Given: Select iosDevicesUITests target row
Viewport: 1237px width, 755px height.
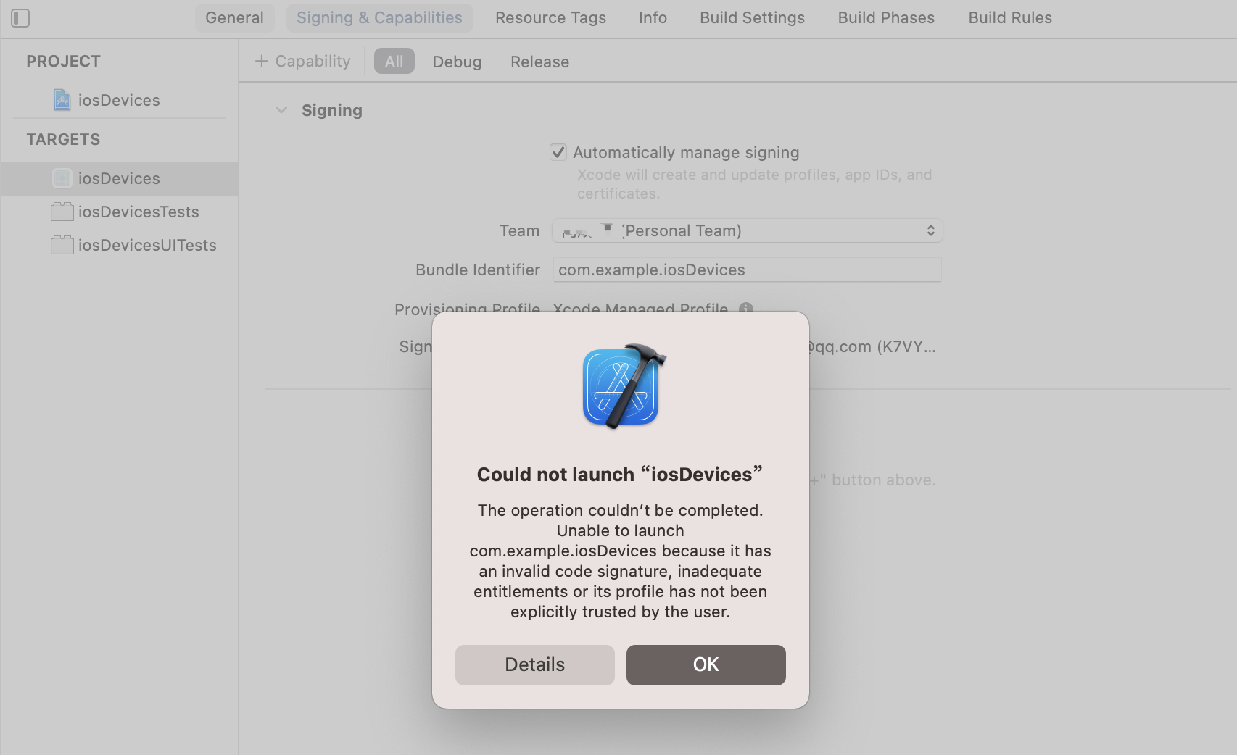Looking at the screenshot, I should coord(120,245).
